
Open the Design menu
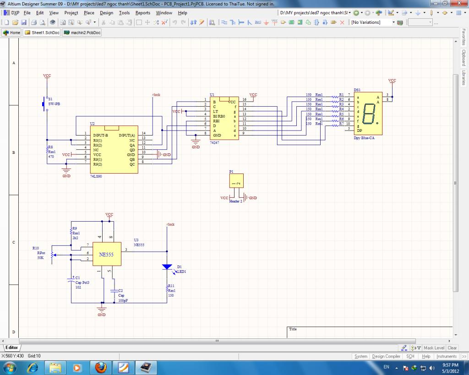point(106,13)
